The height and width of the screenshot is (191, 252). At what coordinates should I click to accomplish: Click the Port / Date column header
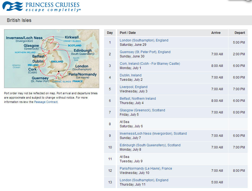point(128,33)
